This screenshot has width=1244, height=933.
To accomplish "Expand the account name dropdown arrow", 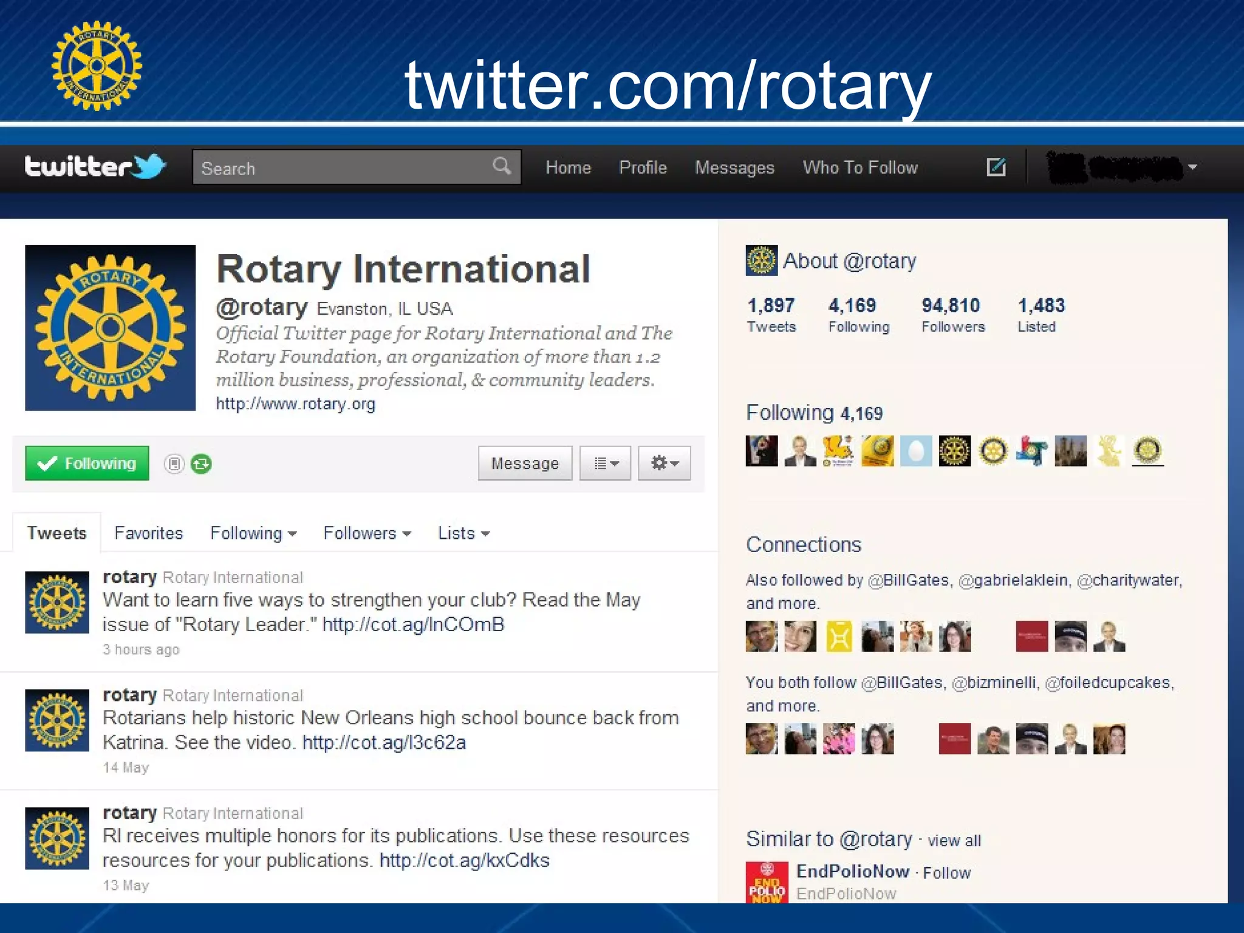I will pos(1192,166).
